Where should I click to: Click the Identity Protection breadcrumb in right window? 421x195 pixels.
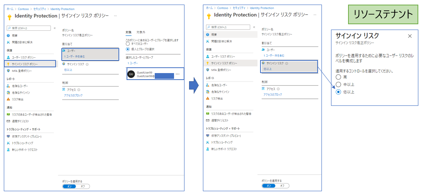[262, 8]
